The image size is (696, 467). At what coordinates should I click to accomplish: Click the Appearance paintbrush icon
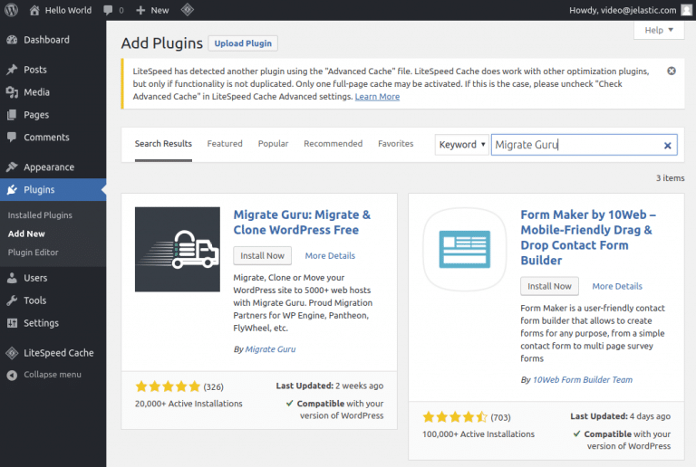coord(12,167)
